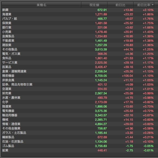
Task: Click the +0.28% rate for ガラス・土石製品
Action: coord(148,133)
